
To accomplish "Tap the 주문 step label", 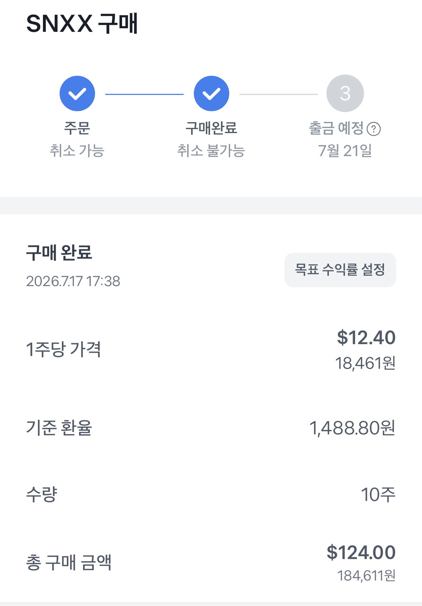I will point(77,128).
